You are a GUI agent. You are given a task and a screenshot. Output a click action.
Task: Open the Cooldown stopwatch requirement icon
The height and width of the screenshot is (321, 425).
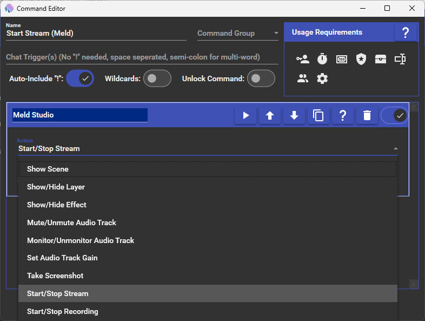(322, 59)
